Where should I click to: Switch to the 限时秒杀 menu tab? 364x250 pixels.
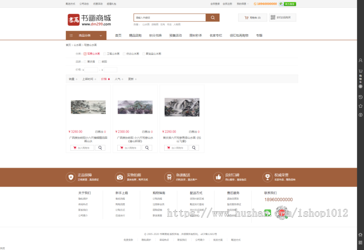195,35
